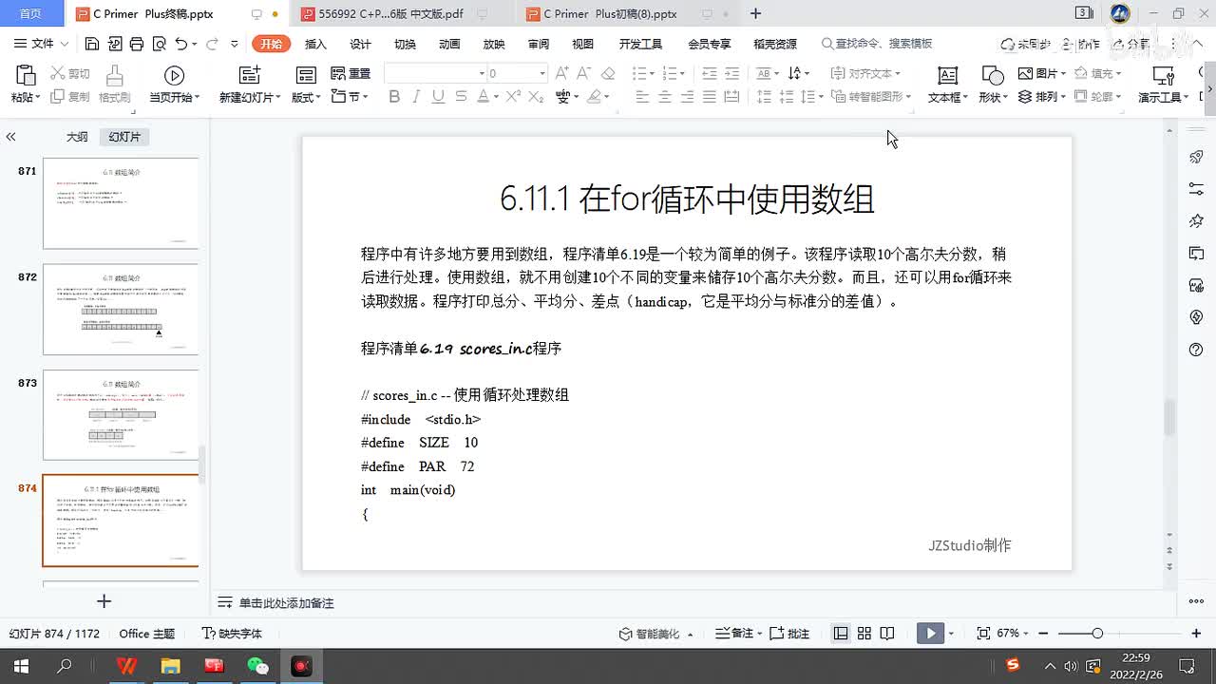Toggle Strikethrough formatting
This screenshot has width=1216, height=684.
coord(461,97)
